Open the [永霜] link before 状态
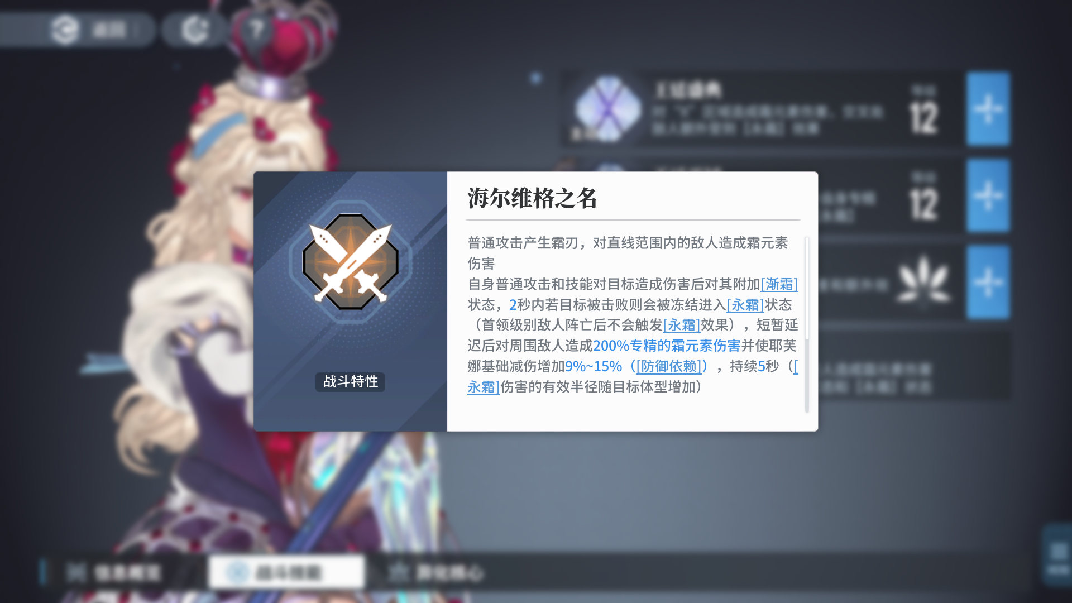Screen dimensions: 1072x603 coord(745,305)
